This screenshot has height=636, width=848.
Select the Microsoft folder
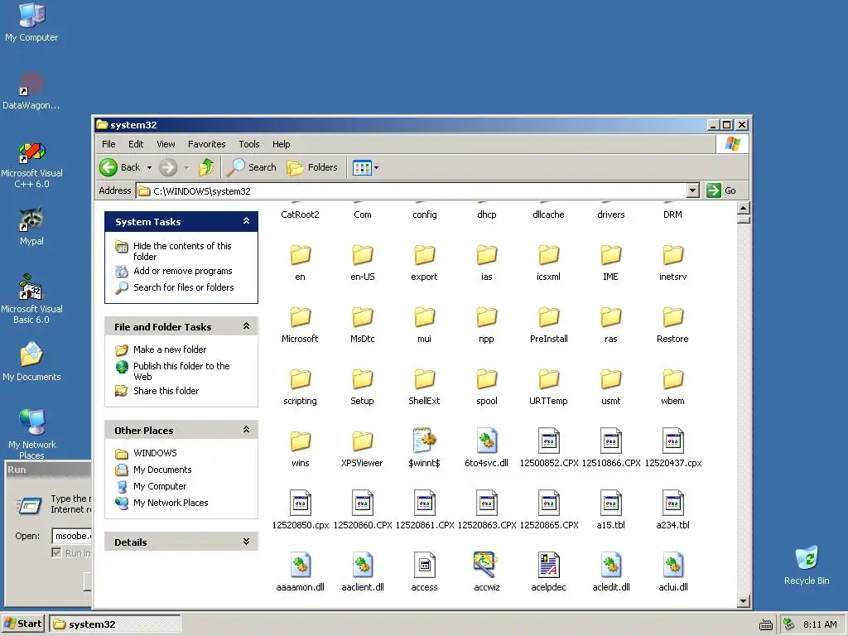(300, 325)
